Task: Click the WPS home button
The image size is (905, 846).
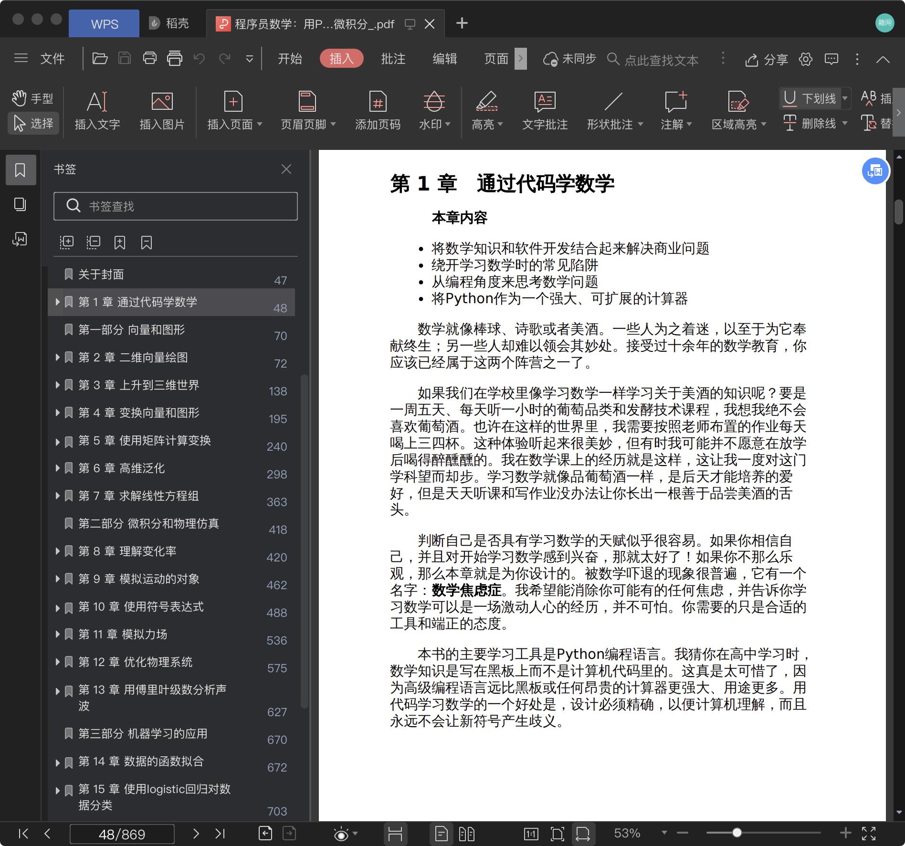Action: click(x=104, y=23)
